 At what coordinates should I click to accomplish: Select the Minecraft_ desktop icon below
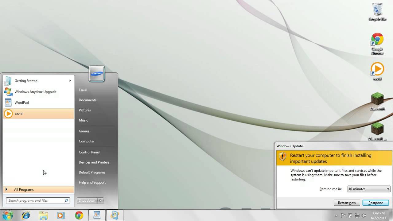tap(377, 131)
